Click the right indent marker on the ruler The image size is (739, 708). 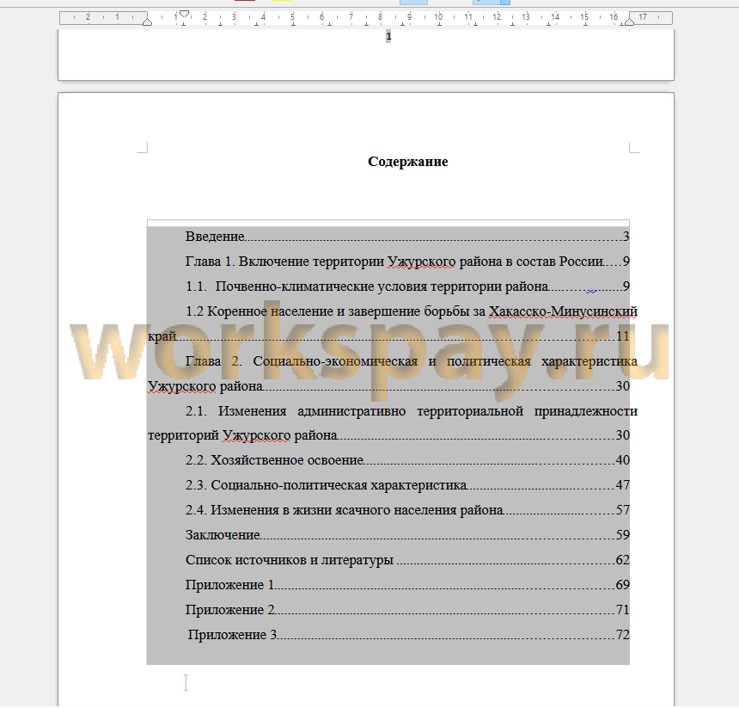point(629,22)
